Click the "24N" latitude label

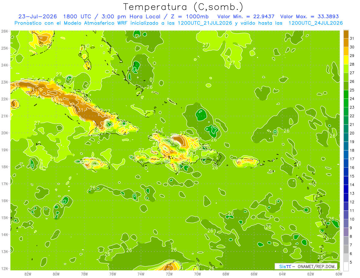[x=4, y=65]
